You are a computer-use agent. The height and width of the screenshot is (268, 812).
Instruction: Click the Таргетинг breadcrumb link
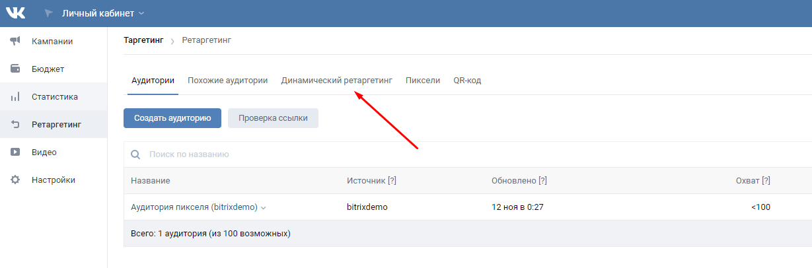[x=143, y=40]
